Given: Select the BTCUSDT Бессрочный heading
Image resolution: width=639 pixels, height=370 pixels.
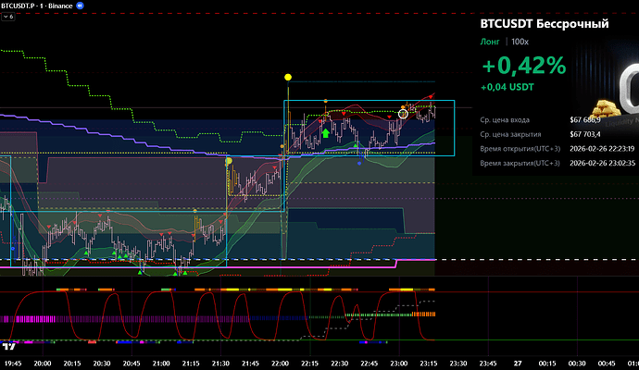Looking at the screenshot, I should pos(545,23).
